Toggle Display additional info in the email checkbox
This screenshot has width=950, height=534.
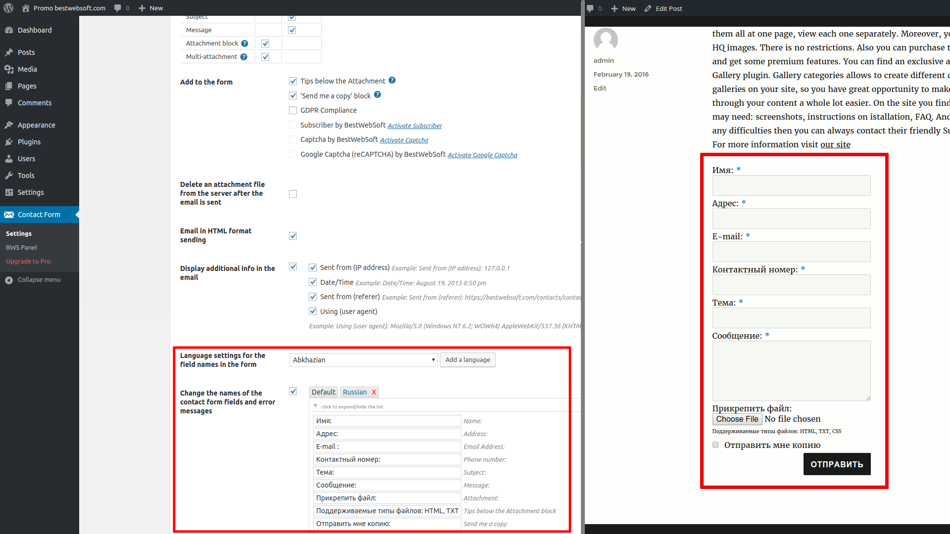click(293, 267)
